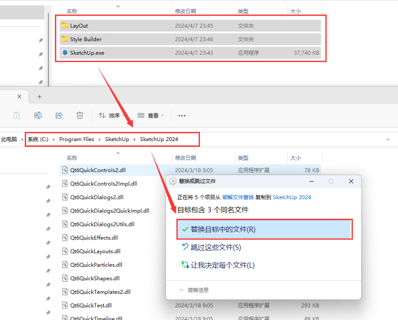Select the Qt6QuickParticles.dll file icon

65,264
